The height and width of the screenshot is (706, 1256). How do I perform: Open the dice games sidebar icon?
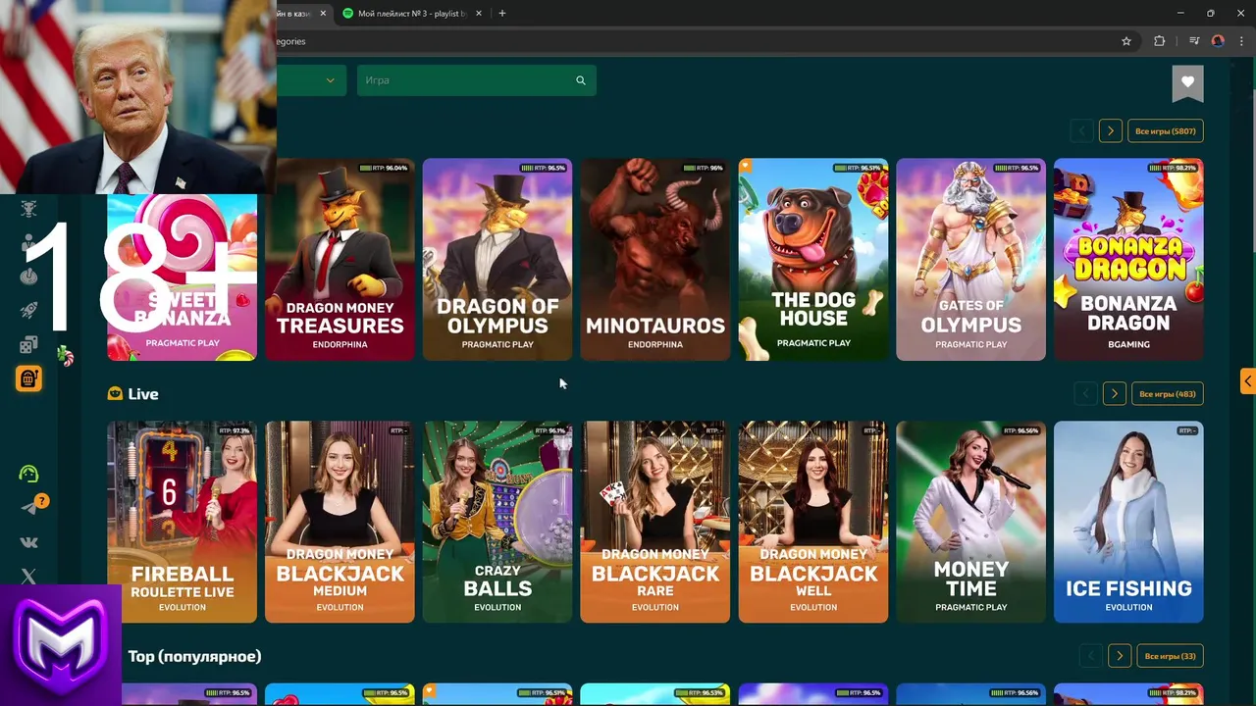tap(28, 344)
